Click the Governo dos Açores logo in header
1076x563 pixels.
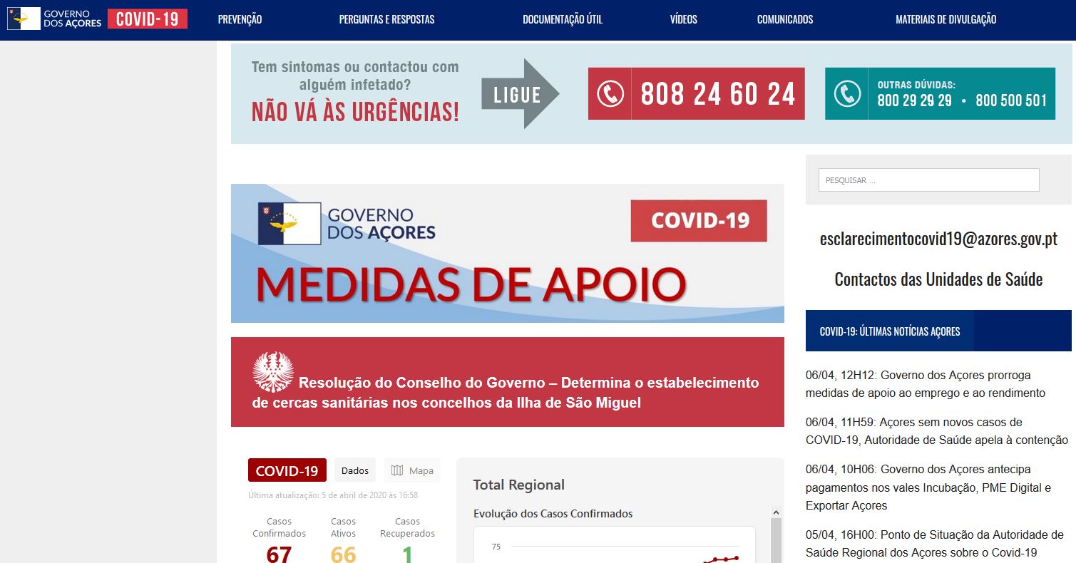click(54, 19)
